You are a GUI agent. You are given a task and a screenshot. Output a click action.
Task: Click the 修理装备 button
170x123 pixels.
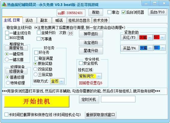[17, 71]
